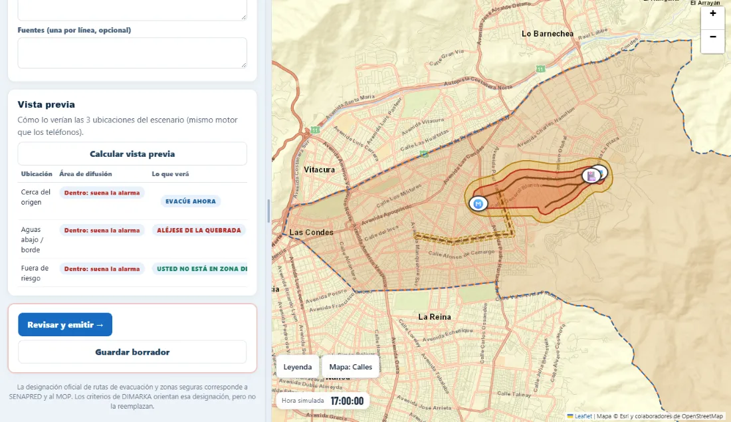The image size is (731, 422).
Task: Switch basemap via Mapa: Calles
Action: pyautogui.click(x=351, y=367)
